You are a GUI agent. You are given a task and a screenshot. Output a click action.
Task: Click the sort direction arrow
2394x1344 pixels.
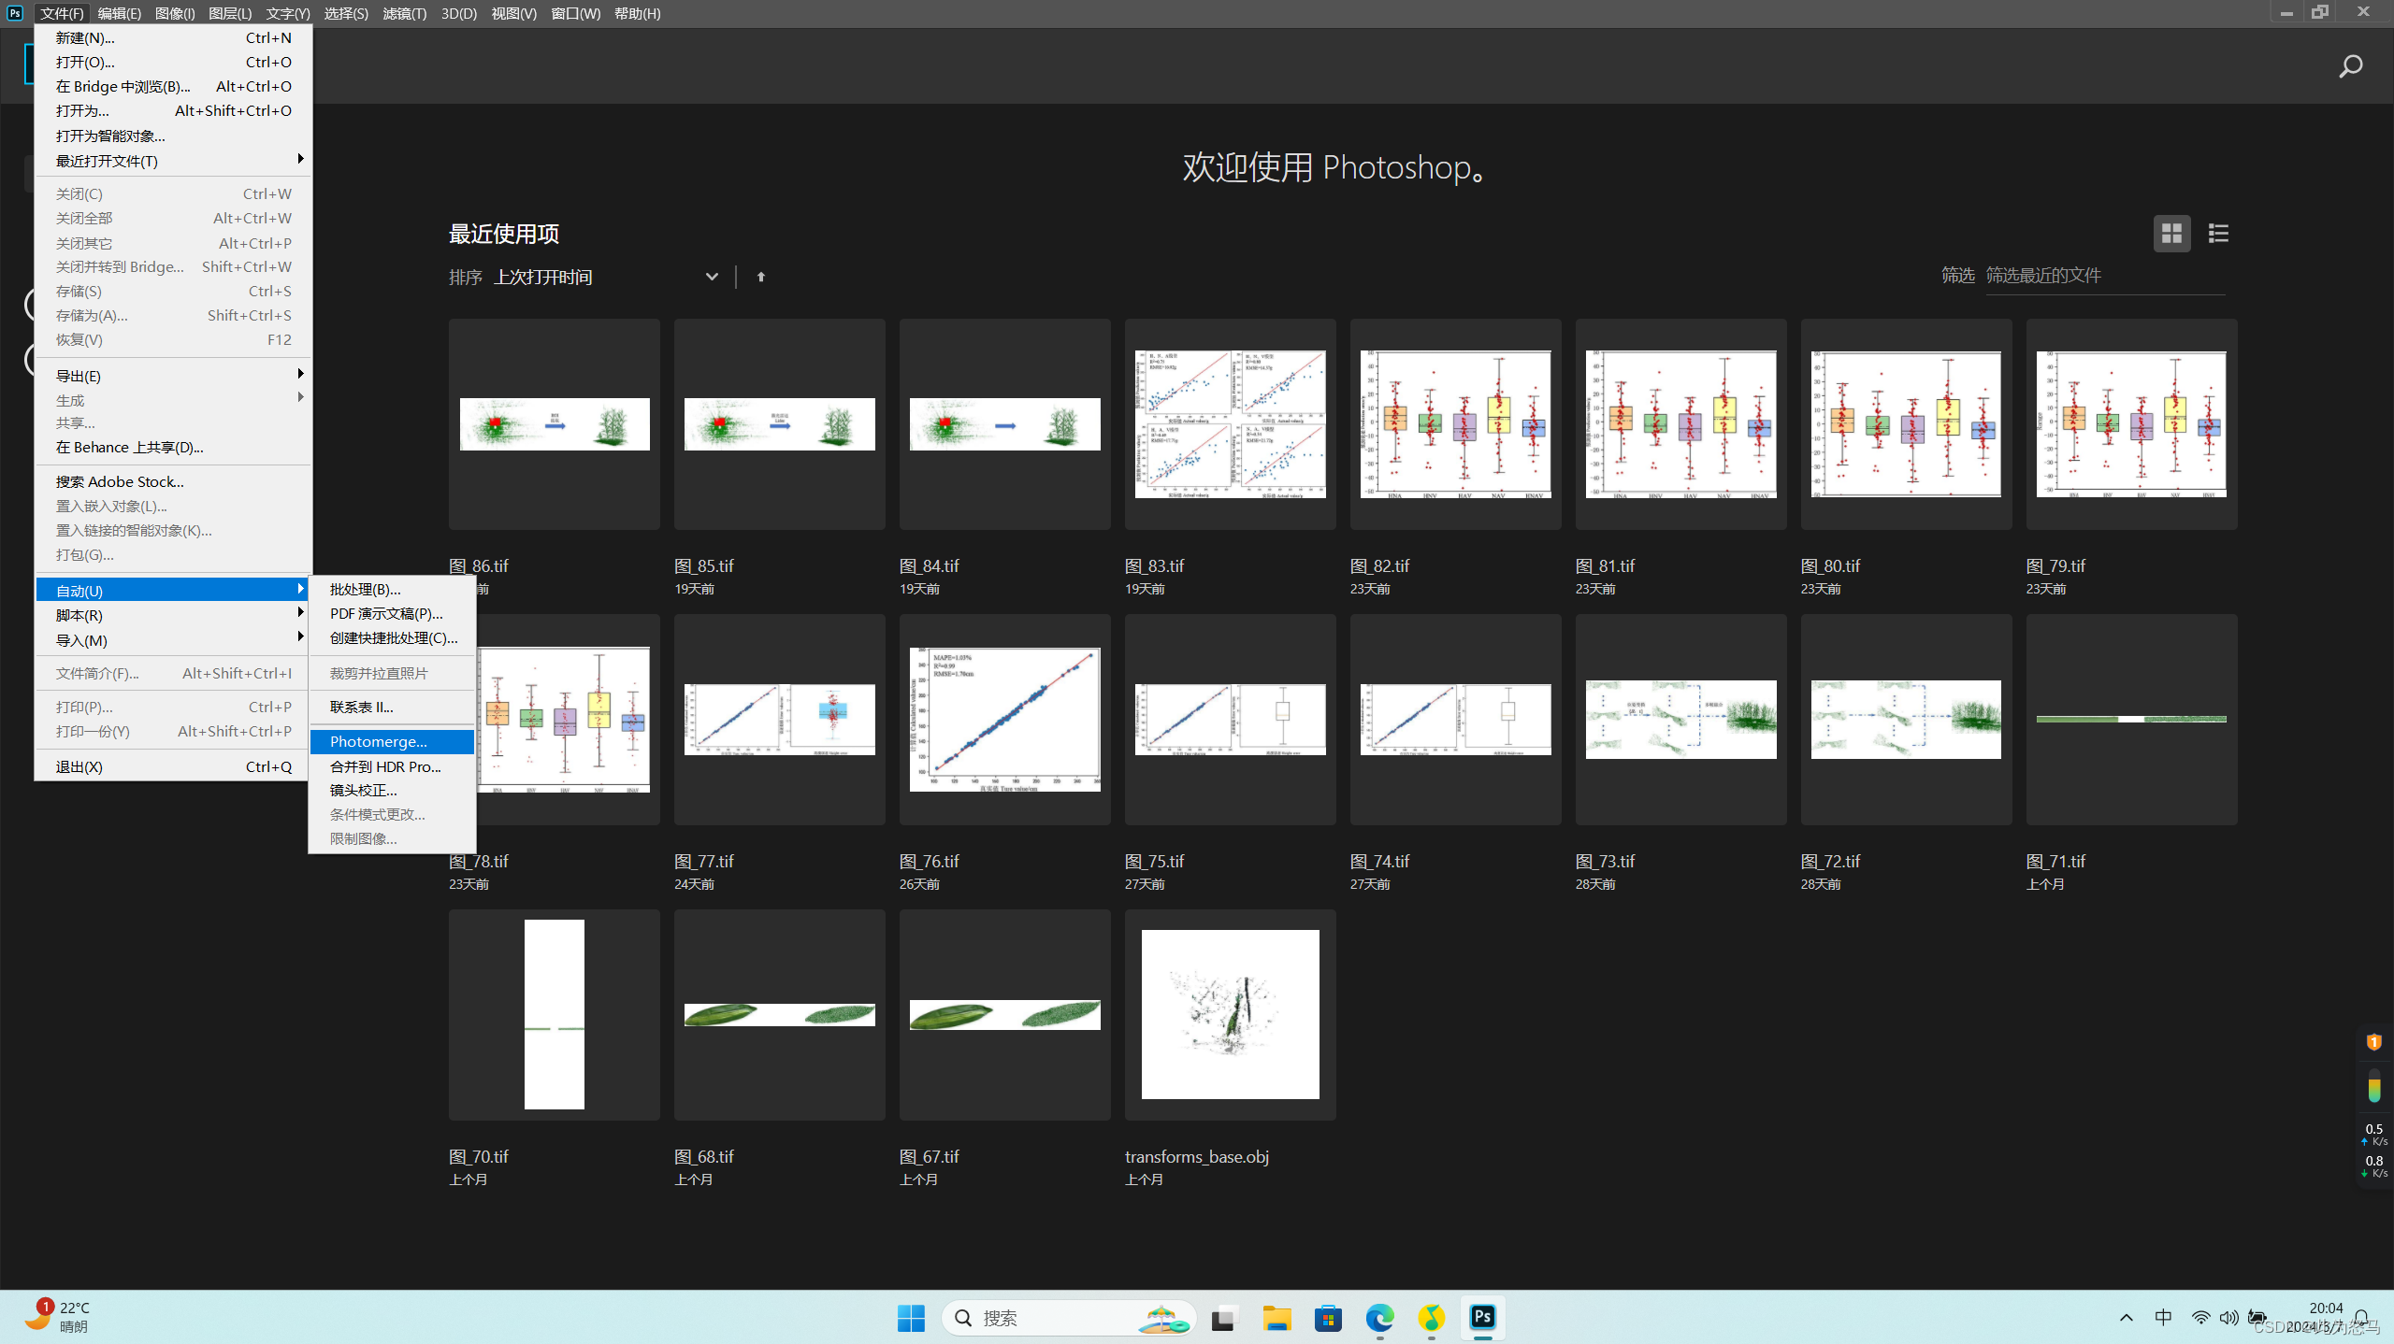pyautogui.click(x=760, y=277)
